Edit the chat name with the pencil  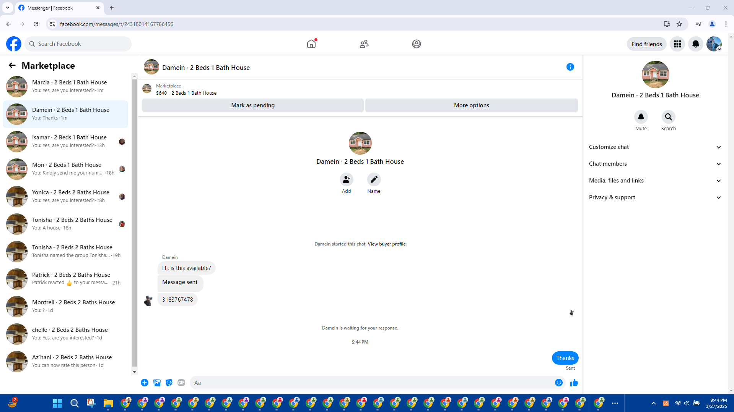374,179
